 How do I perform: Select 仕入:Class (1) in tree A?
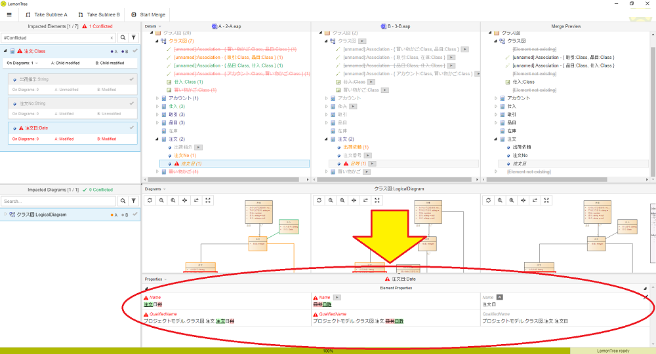coord(189,82)
